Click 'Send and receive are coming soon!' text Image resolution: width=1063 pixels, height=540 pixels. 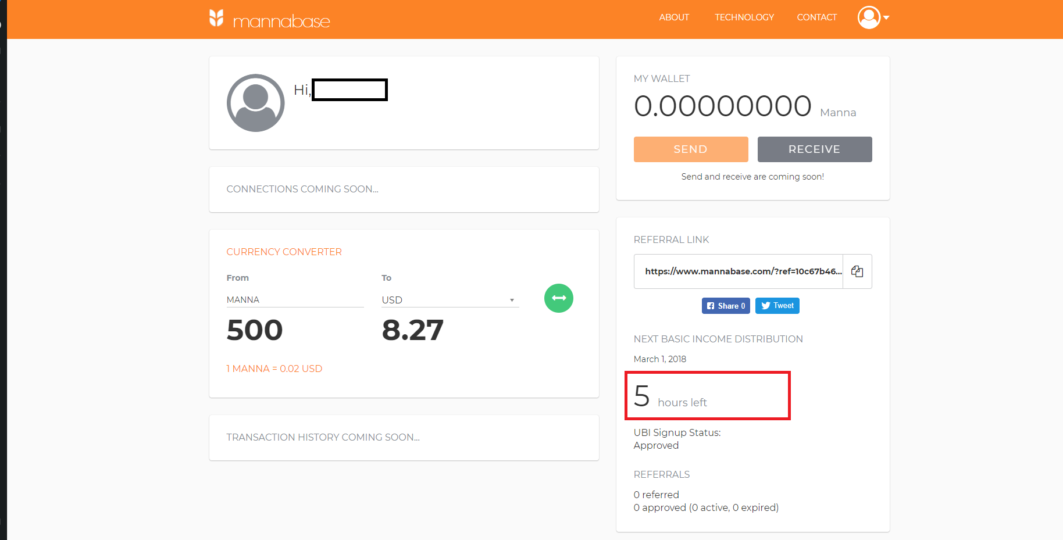click(752, 177)
